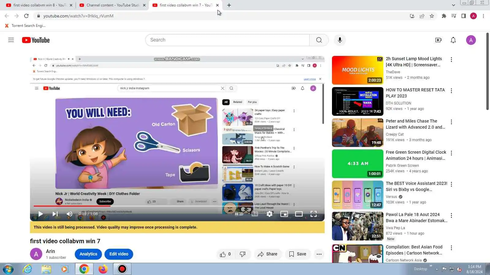Open the Torrent Search Engine bookmark
The image size is (490, 275).
(x=25, y=26)
